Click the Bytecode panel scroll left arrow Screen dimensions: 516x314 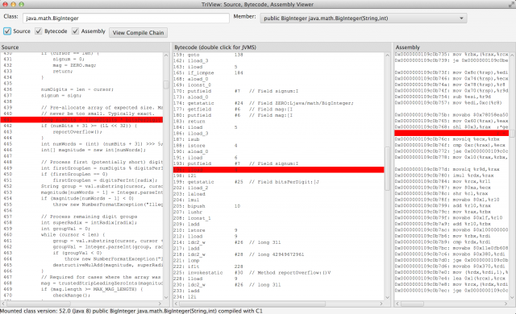click(x=176, y=304)
